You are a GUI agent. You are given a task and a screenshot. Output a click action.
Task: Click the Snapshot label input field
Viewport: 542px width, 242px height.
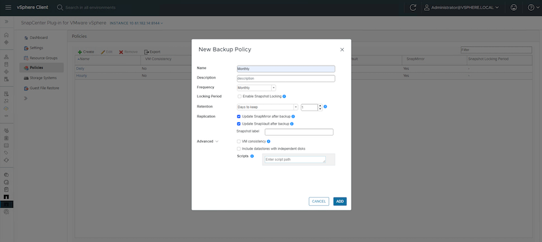(299, 132)
